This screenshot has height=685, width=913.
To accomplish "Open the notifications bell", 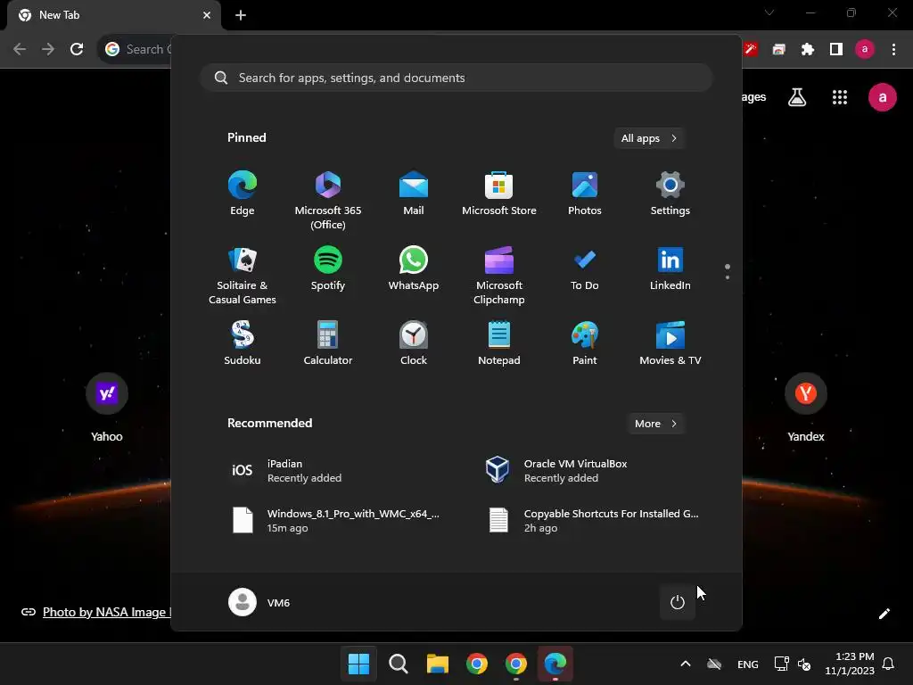I will click(x=889, y=664).
